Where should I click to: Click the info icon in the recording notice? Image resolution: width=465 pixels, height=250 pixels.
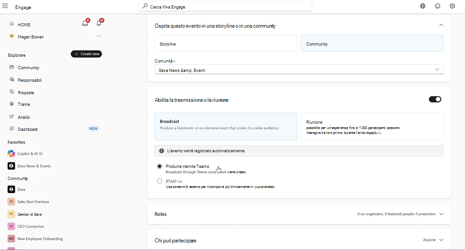(161, 151)
